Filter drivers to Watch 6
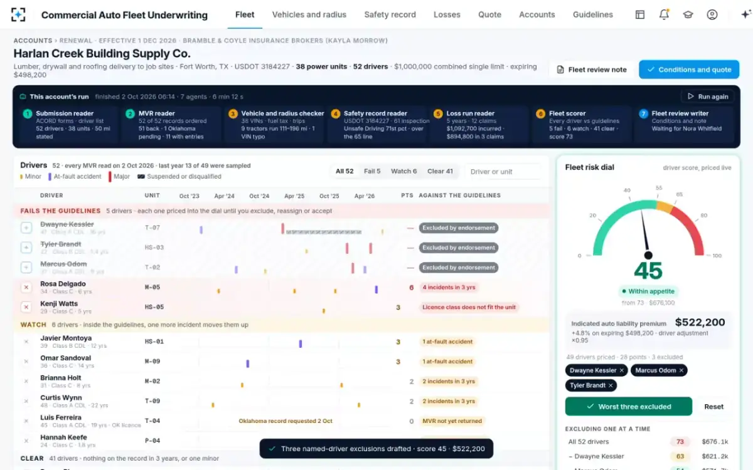This screenshot has height=470, width=753. [403, 171]
